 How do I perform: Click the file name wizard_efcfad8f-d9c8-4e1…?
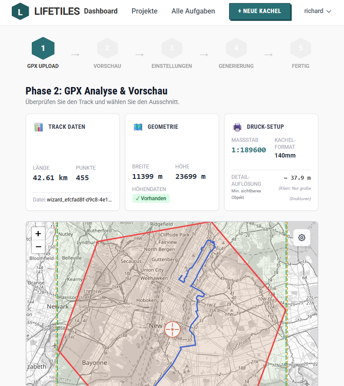point(79,200)
